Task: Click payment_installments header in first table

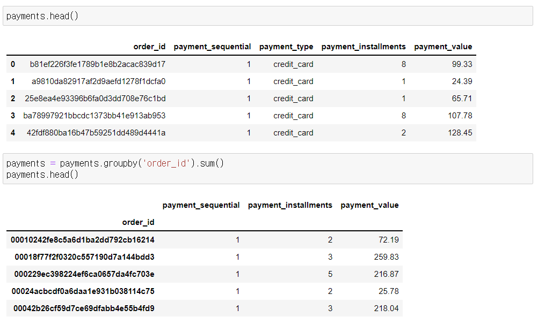Action: point(363,47)
